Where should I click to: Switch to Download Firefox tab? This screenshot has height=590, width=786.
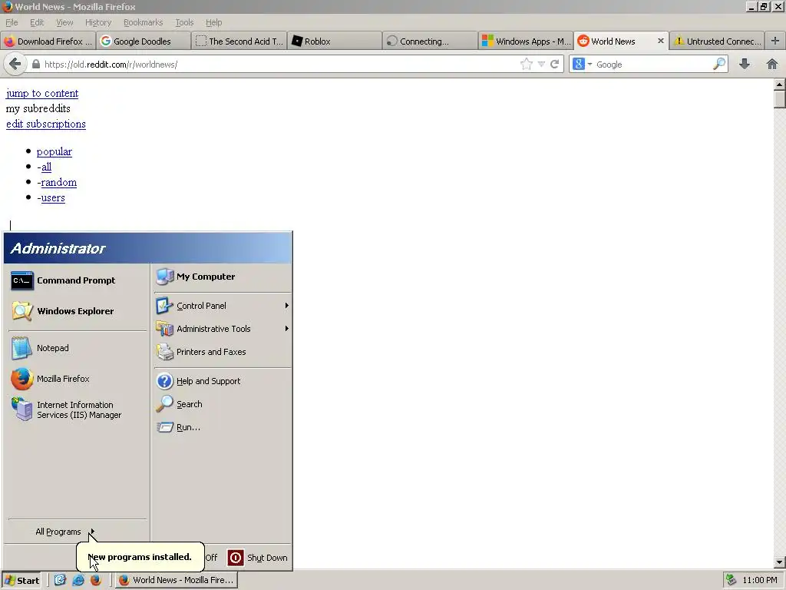point(48,41)
